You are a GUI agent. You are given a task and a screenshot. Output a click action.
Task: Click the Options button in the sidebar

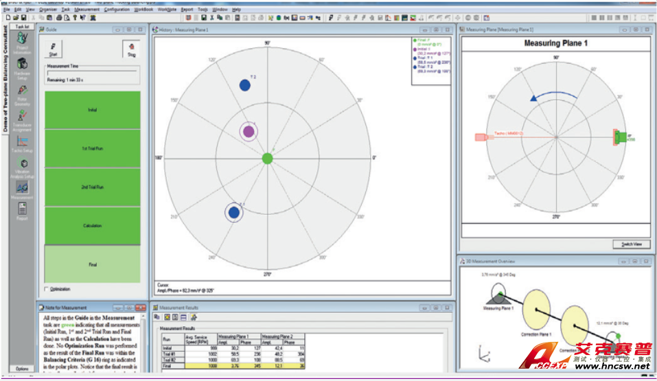(x=21, y=369)
